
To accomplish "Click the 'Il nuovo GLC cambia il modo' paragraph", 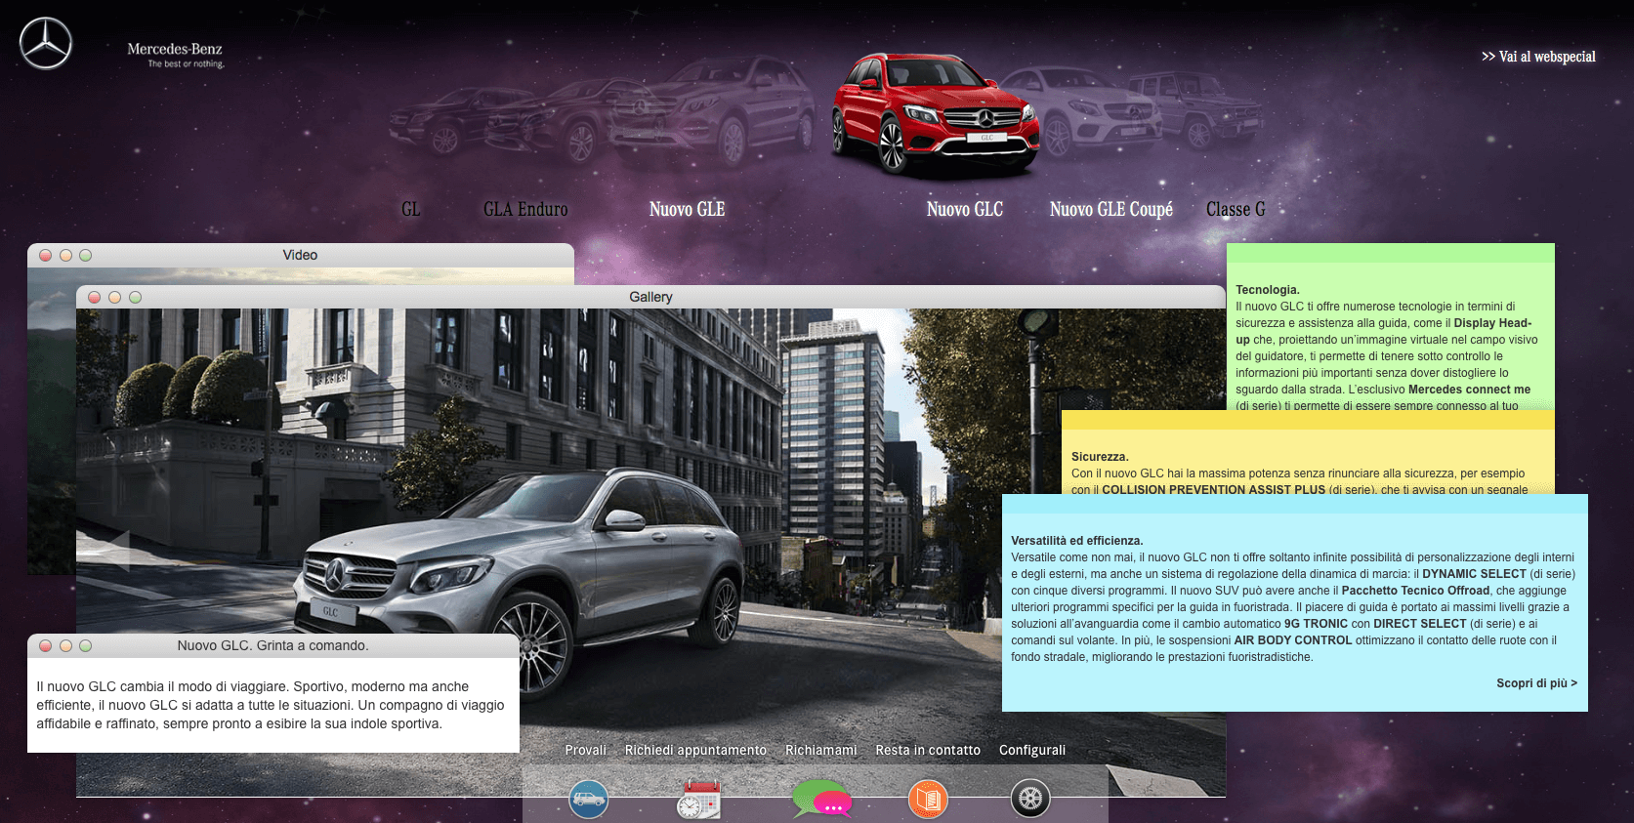I will [271, 705].
